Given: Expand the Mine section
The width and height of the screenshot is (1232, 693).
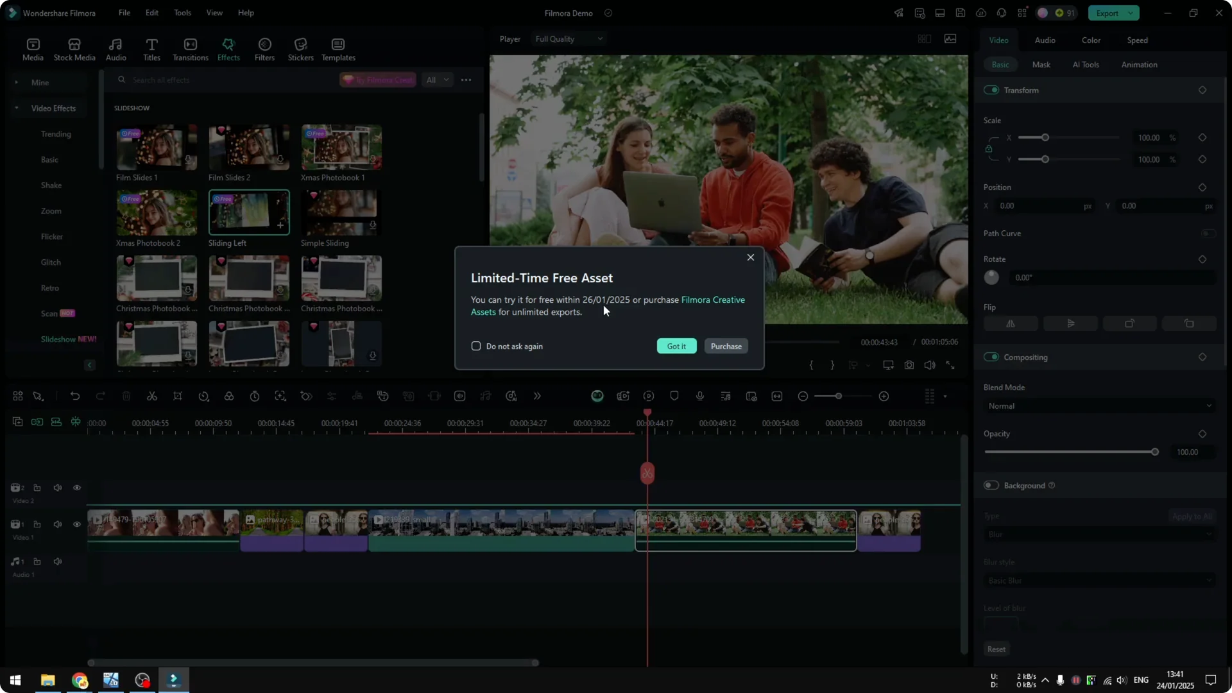Looking at the screenshot, I should (17, 83).
